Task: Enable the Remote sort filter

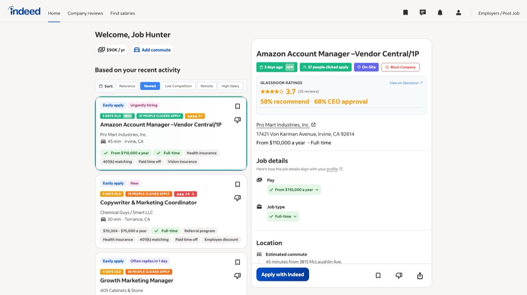Action: [x=206, y=86]
